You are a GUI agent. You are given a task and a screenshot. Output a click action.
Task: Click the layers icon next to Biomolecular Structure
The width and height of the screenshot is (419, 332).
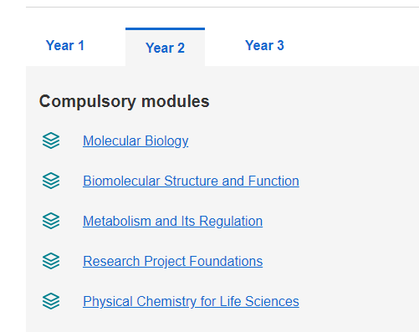coord(51,181)
